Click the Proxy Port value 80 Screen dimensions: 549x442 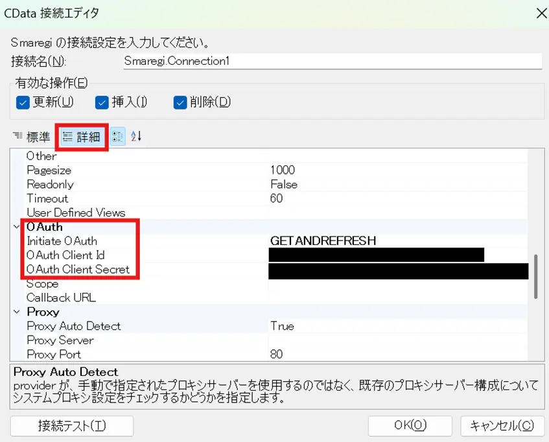pos(276,354)
